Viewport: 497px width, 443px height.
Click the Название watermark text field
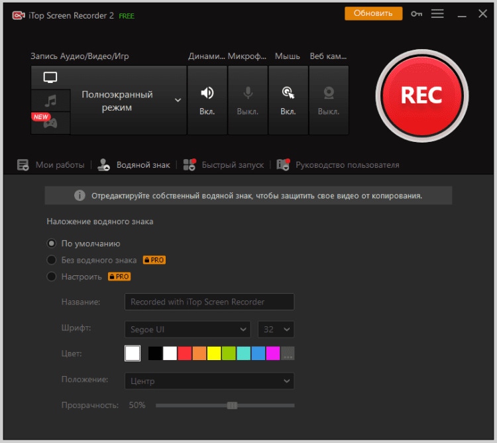[209, 302]
